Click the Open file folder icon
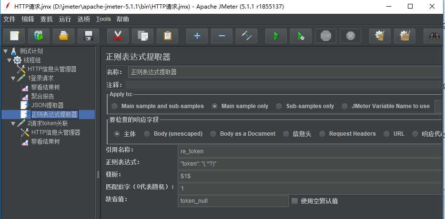Viewport: 445px width, 219px height. coord(63,36)
